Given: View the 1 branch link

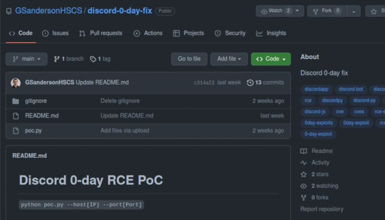Looking at the screenshot, I should [69, 59].
